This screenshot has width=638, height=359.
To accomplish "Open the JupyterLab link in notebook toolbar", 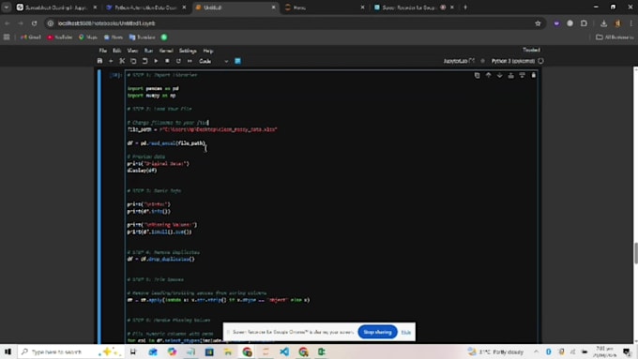I will [459, 61].
